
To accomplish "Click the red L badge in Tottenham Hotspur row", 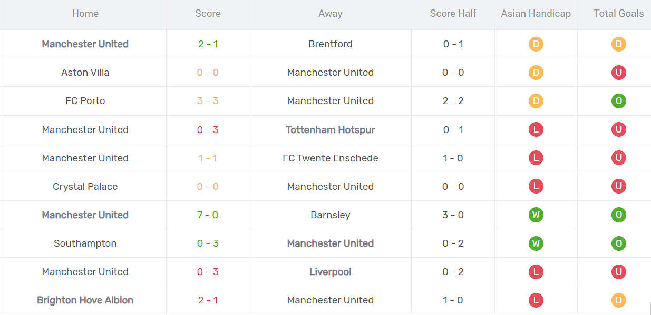I will 536,129.
